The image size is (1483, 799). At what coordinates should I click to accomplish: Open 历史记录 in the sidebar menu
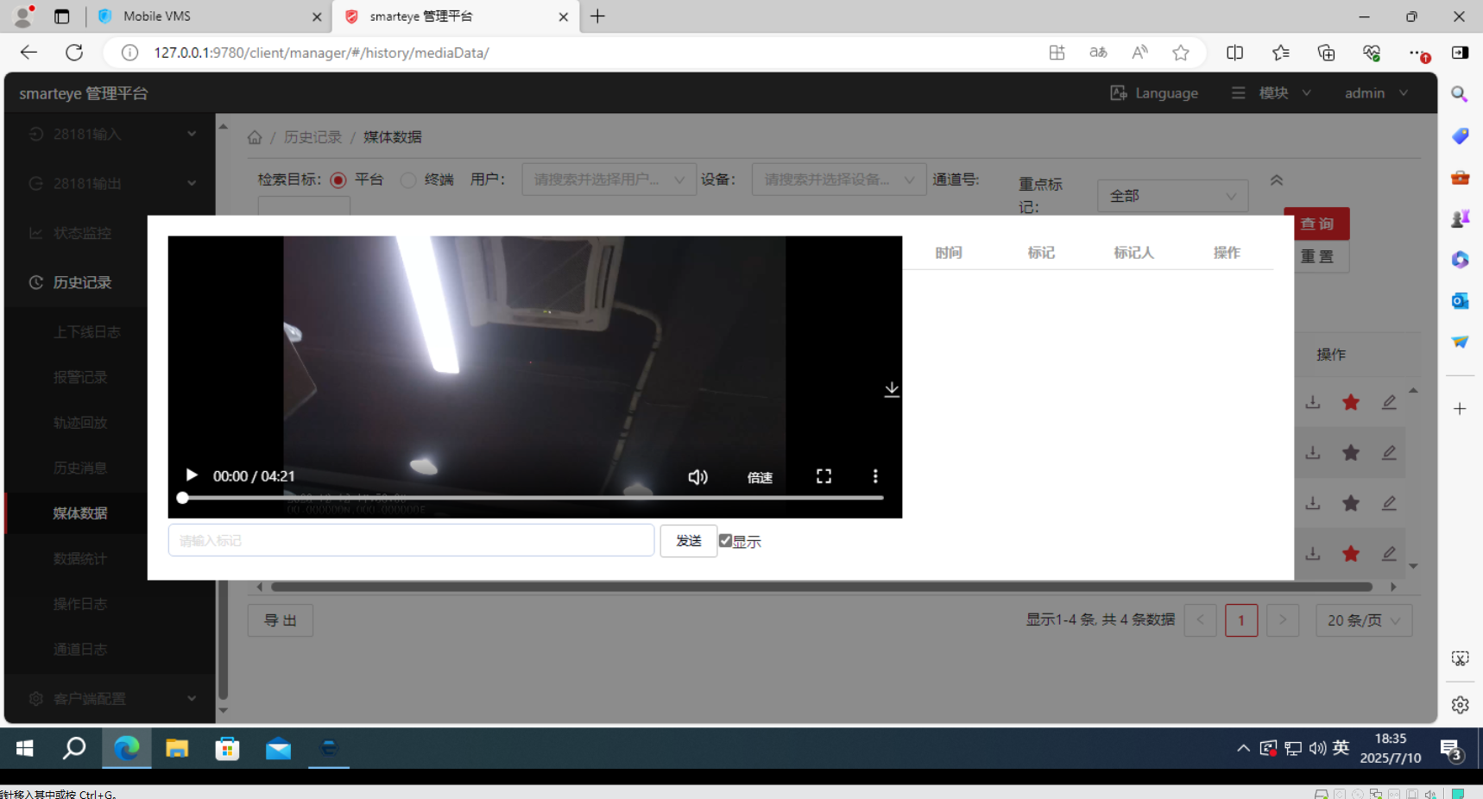82,282
